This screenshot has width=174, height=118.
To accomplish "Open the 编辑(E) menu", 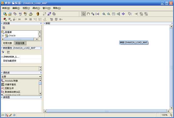I will [x=16, y=8].
